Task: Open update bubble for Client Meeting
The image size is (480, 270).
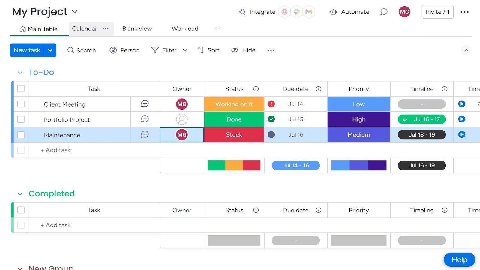Action: [145, 104]
